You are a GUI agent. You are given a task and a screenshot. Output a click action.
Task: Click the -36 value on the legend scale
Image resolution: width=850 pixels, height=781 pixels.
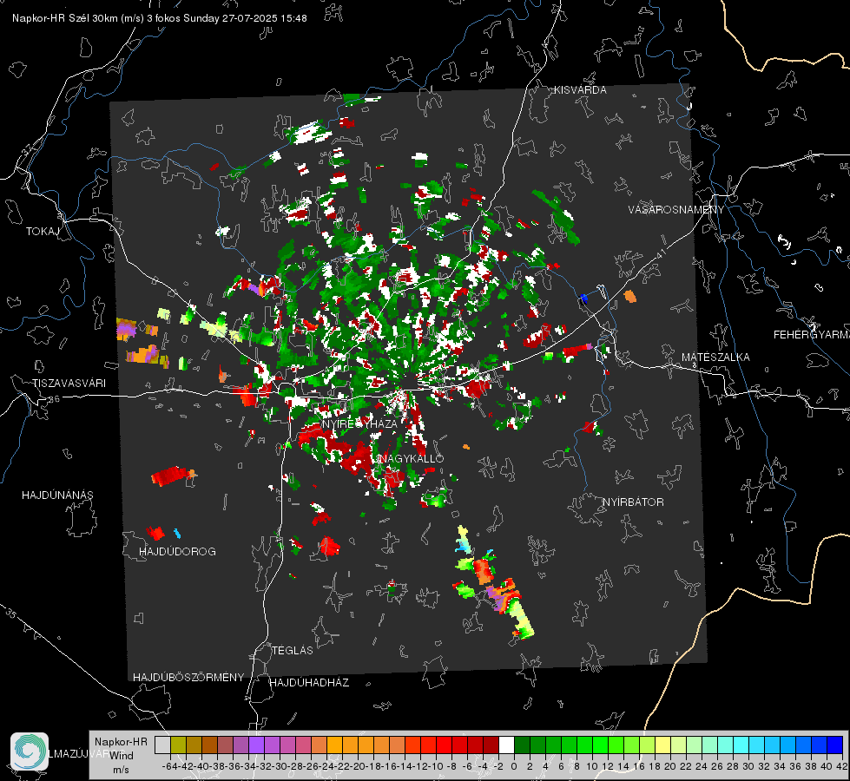(x=233, y=766)
